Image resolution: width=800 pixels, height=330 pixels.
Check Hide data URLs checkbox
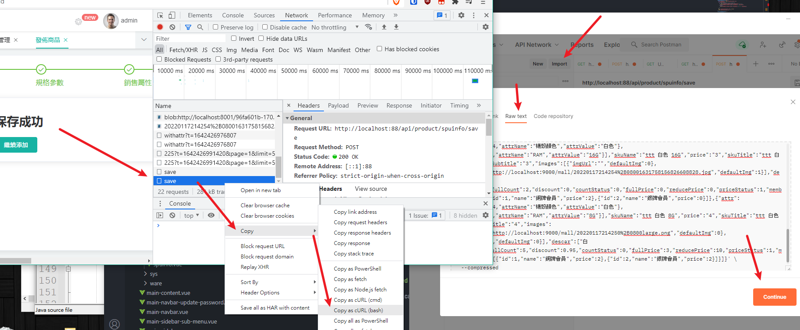pyautogui.click(x=261, y=38)
